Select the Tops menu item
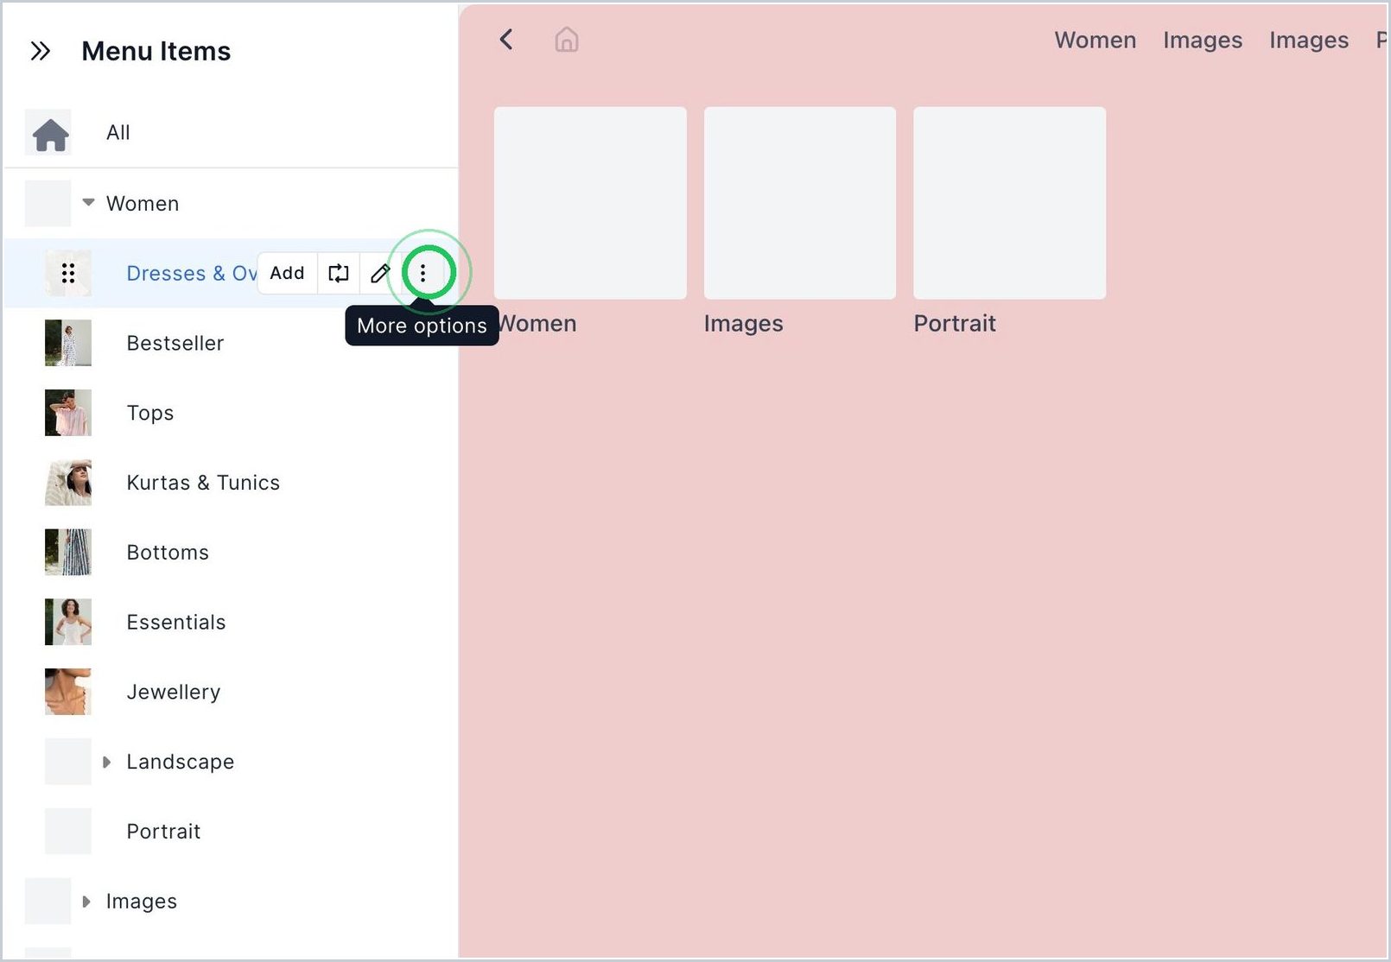This screenshot has width=1391, height=962. pyautogui.click(x=231, y=413)
